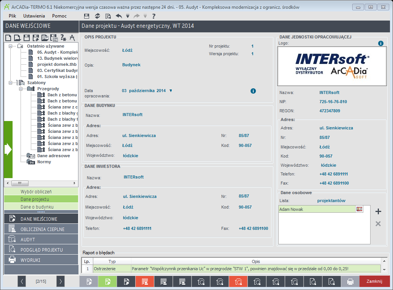Open the WYDRUKI section
This screenshot has height=290, width=393.
point(41,260)
